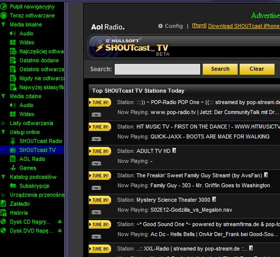The width and height of the screenshot is (280, 257).
Task: Tune in to Mystery Science Theater 3000
Action: 100,200
